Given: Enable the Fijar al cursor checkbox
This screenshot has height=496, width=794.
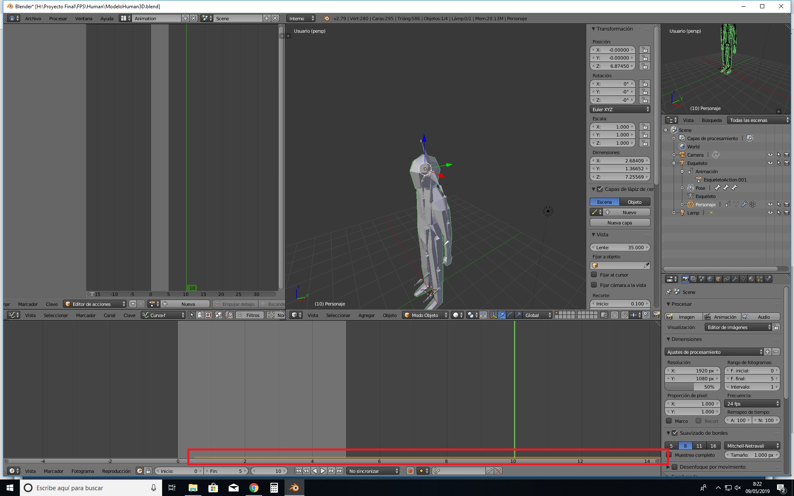Looking at the screenshot, I should click(x=594, y=275).
